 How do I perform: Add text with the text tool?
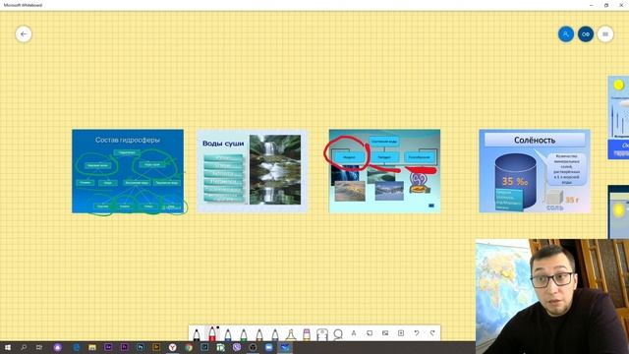click(354, 333)
